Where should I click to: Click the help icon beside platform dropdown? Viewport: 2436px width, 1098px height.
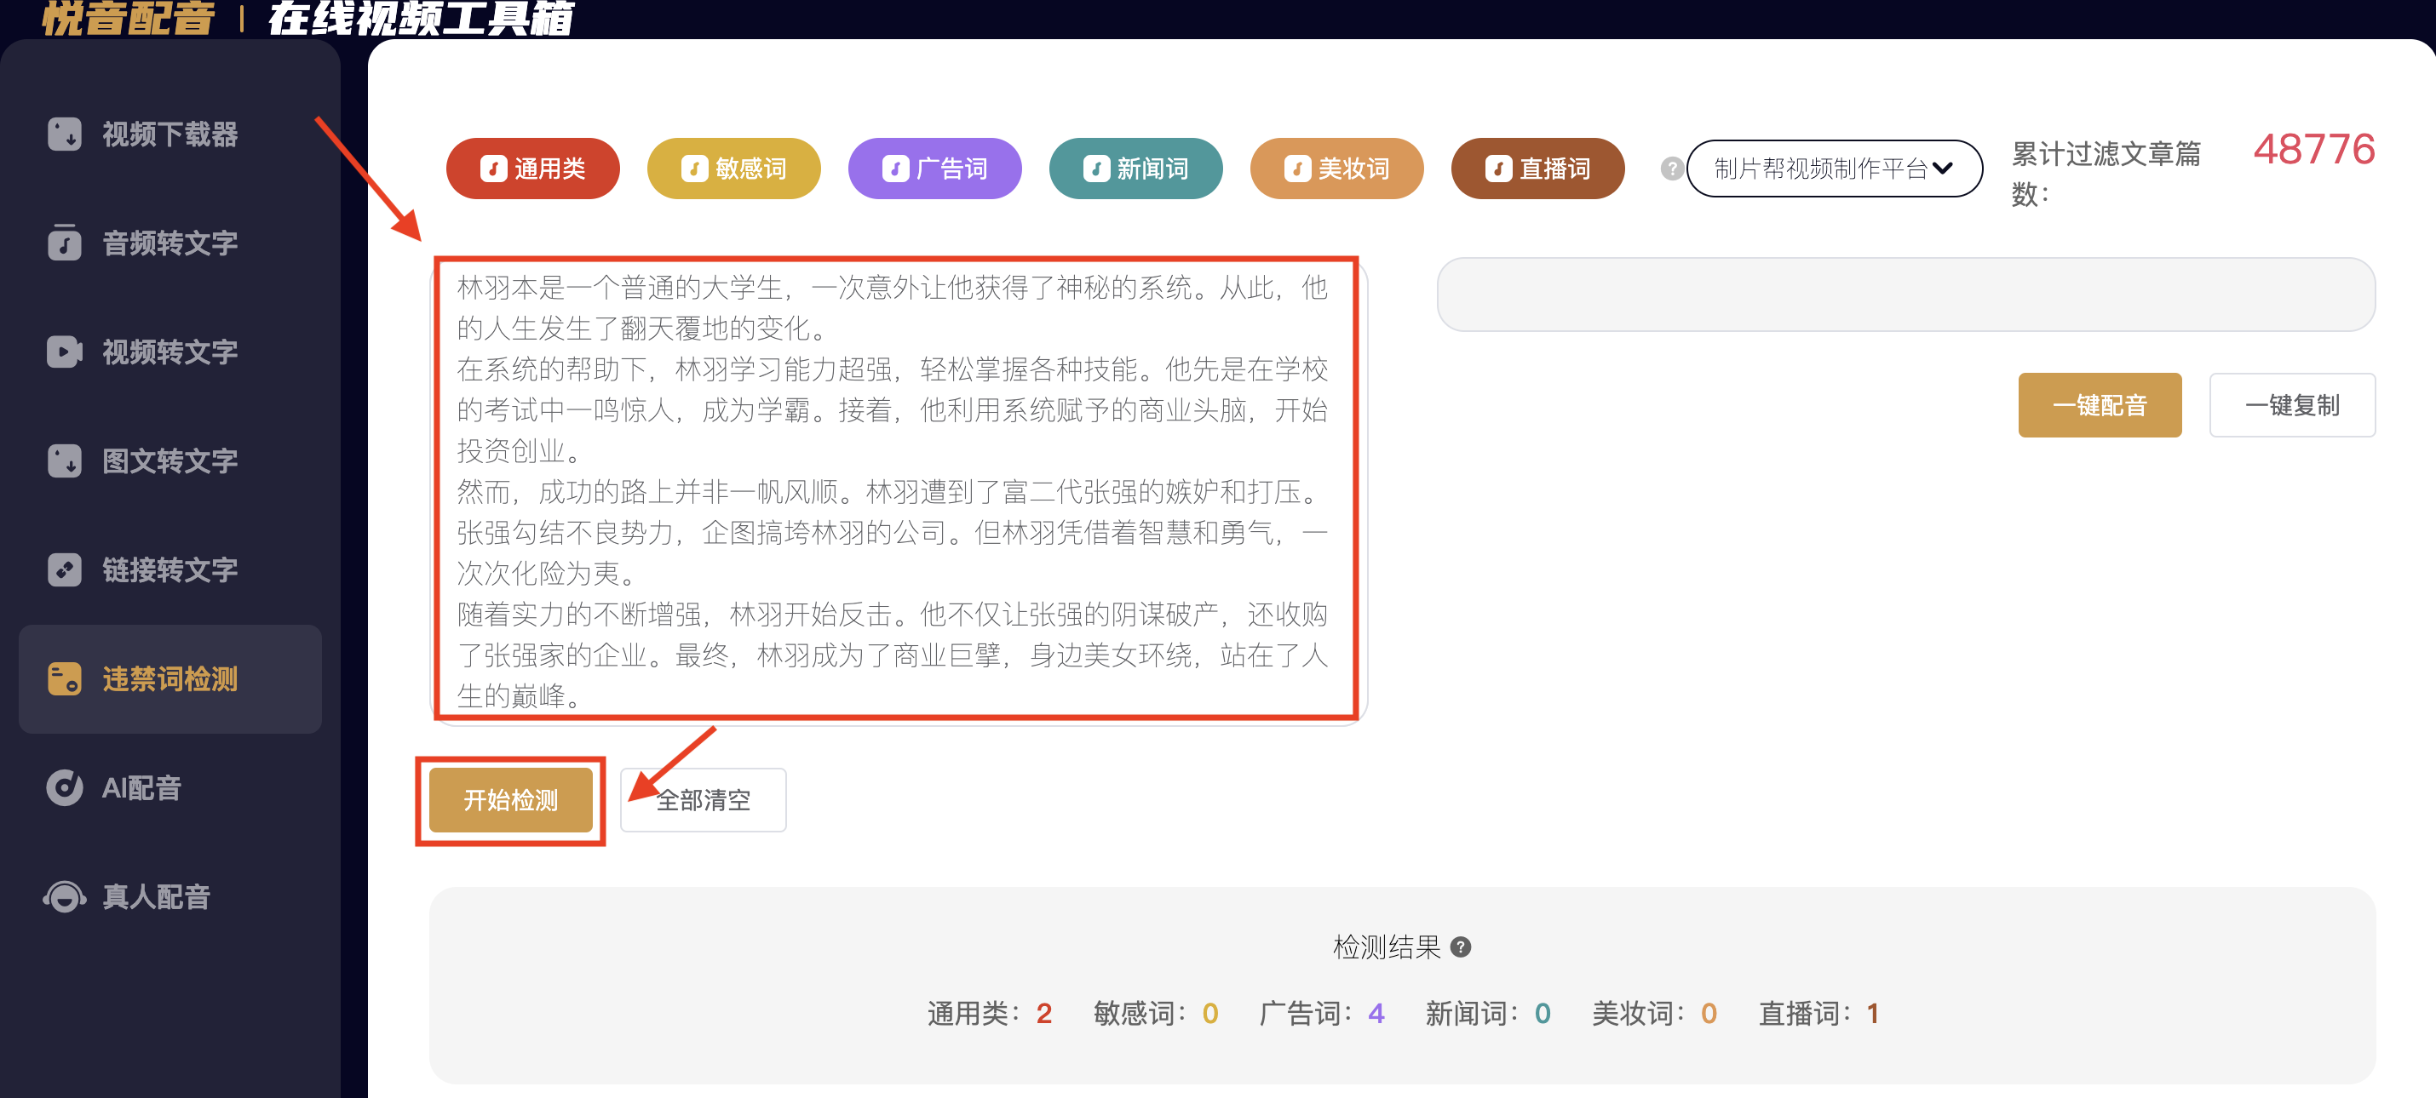tap(1671, 169)
